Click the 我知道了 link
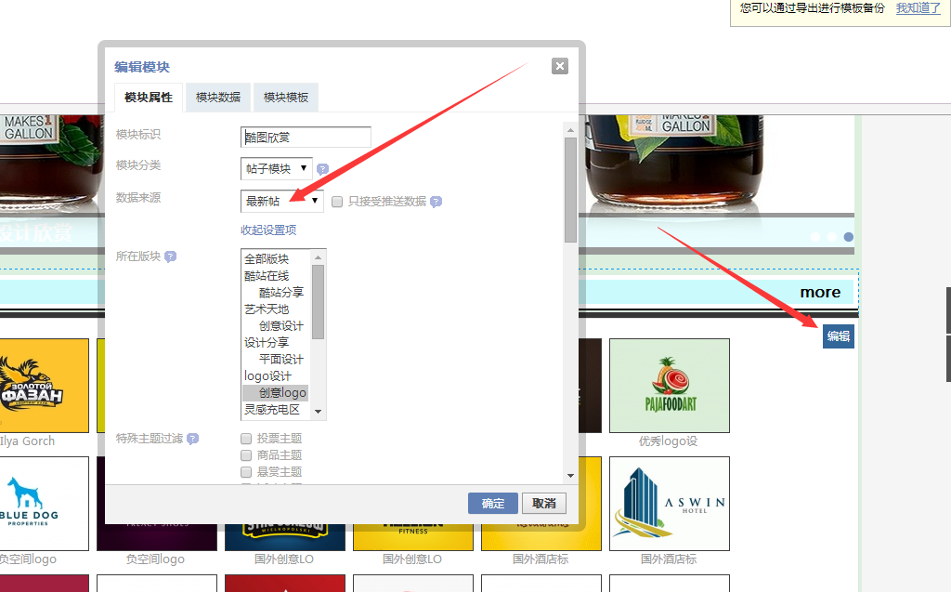 pyautogui.click(x=918, y=7)
